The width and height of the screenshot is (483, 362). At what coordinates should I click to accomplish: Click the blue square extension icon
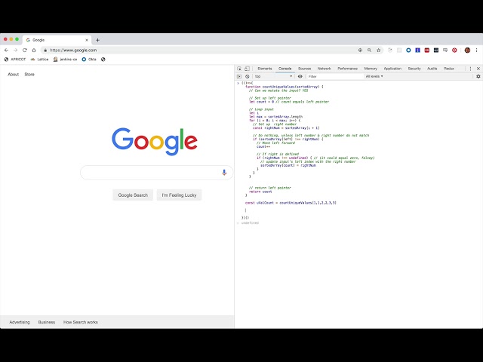tap(417, 51)
